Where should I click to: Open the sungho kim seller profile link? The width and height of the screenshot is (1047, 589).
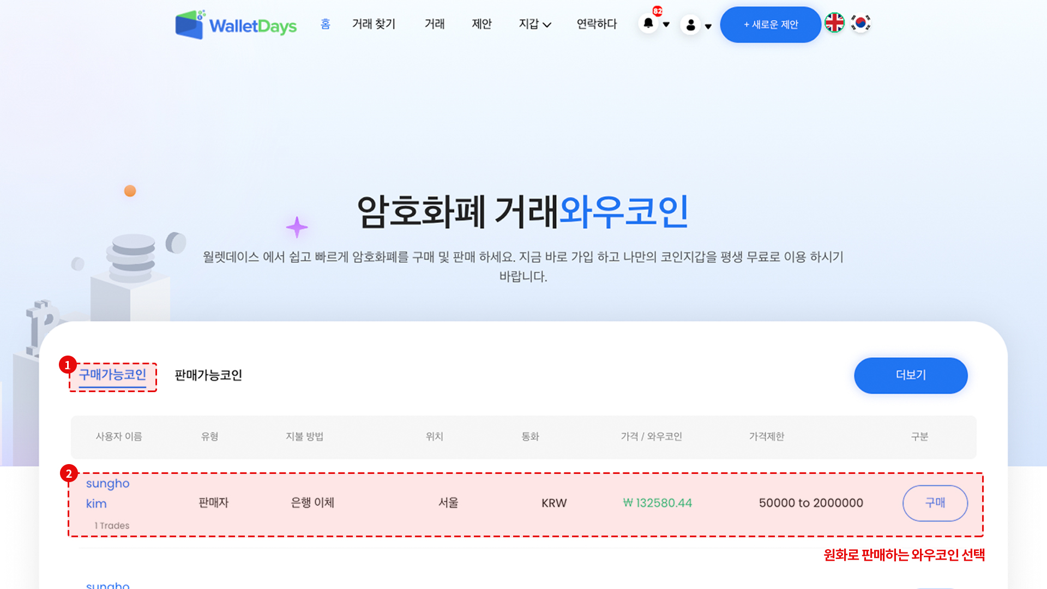pos(107,494)
